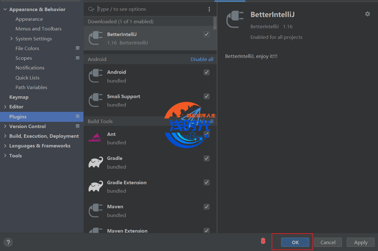Open the Notifications settings page
The width and height of the screenshot is (378, 251).
30,68
